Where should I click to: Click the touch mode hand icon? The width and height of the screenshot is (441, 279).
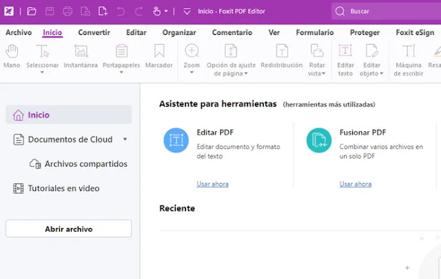[x=156, y=11]
